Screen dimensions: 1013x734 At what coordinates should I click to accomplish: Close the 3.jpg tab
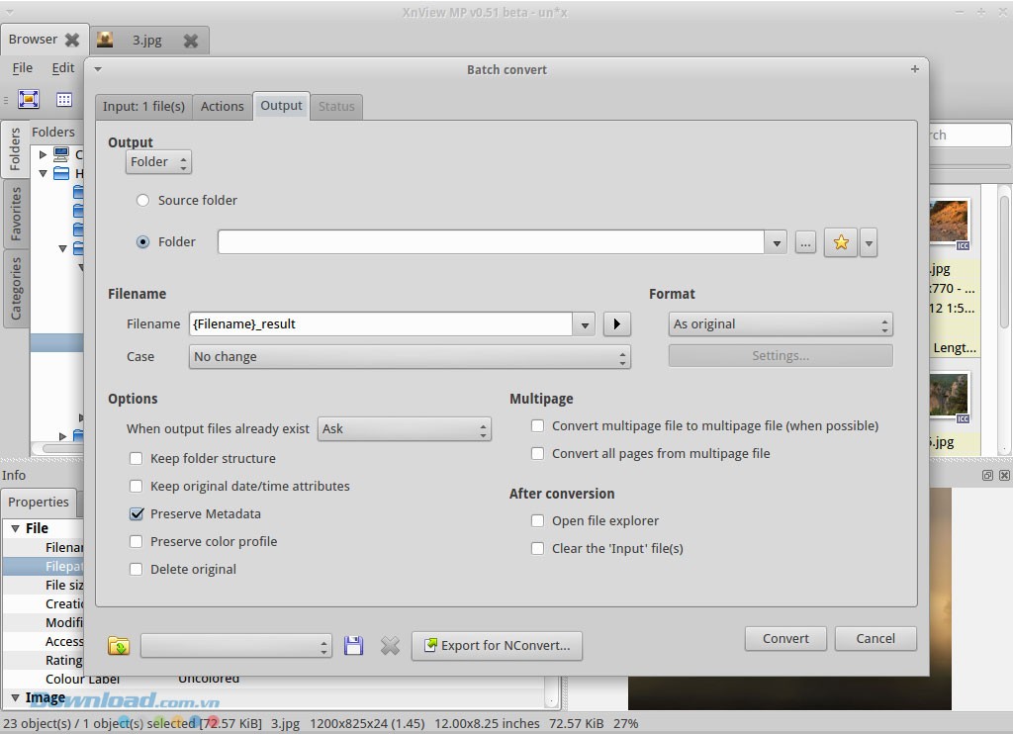tap(191, 41)
